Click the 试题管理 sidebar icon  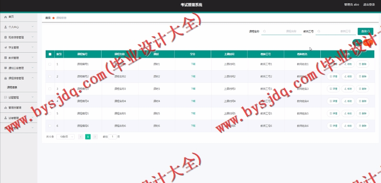[6, 97]
